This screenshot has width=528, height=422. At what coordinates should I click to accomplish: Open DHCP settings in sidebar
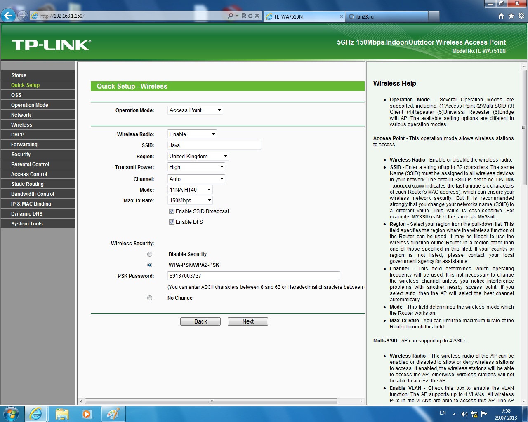[x=38, y=135]
